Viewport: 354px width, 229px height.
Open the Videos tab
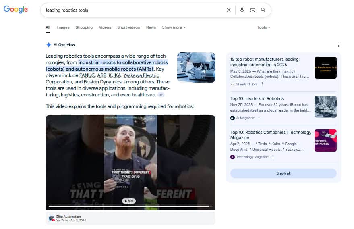click(x=105, y=27)
